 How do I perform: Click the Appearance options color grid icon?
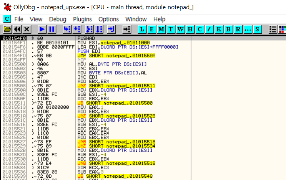click(282, 29)
